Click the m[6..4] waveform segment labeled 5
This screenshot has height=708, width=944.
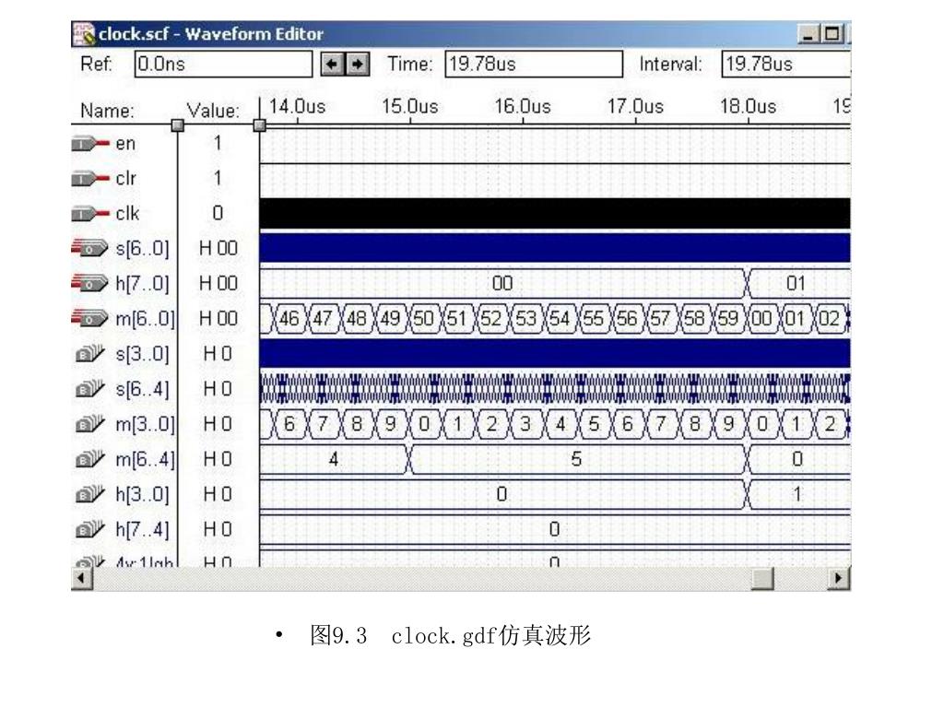point(577,459)
